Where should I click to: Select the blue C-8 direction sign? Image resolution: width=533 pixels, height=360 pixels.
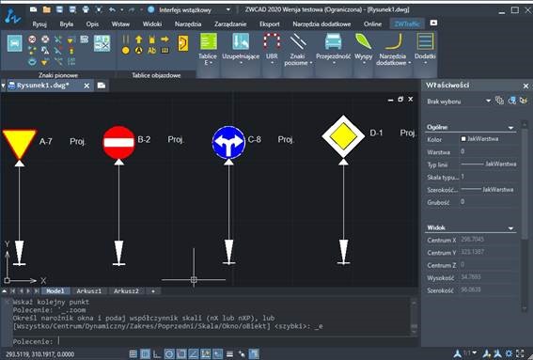[228, 142]
